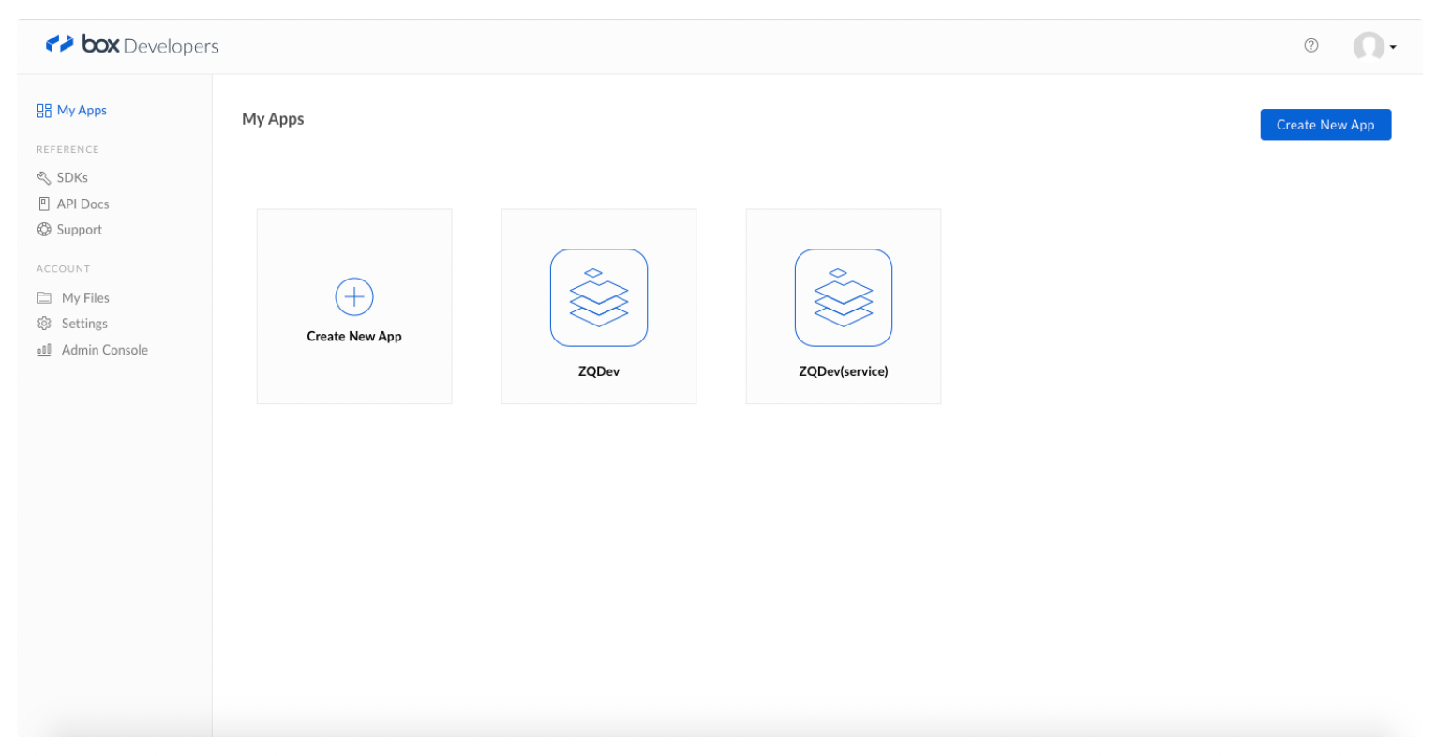Screen dimensions: 1436x756
Task: Click the ZQDev app name
Action: point(599,371)
